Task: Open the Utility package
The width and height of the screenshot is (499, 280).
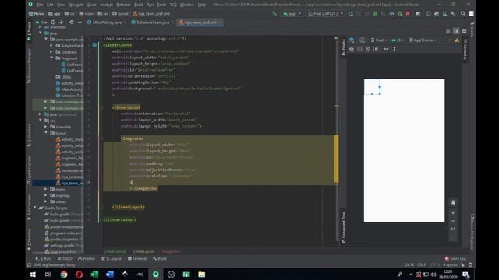Action: [x=63, y=77]
